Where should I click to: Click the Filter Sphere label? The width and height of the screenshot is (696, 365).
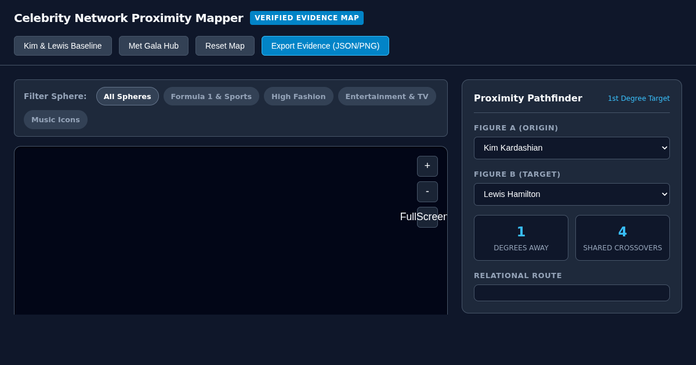55,96
